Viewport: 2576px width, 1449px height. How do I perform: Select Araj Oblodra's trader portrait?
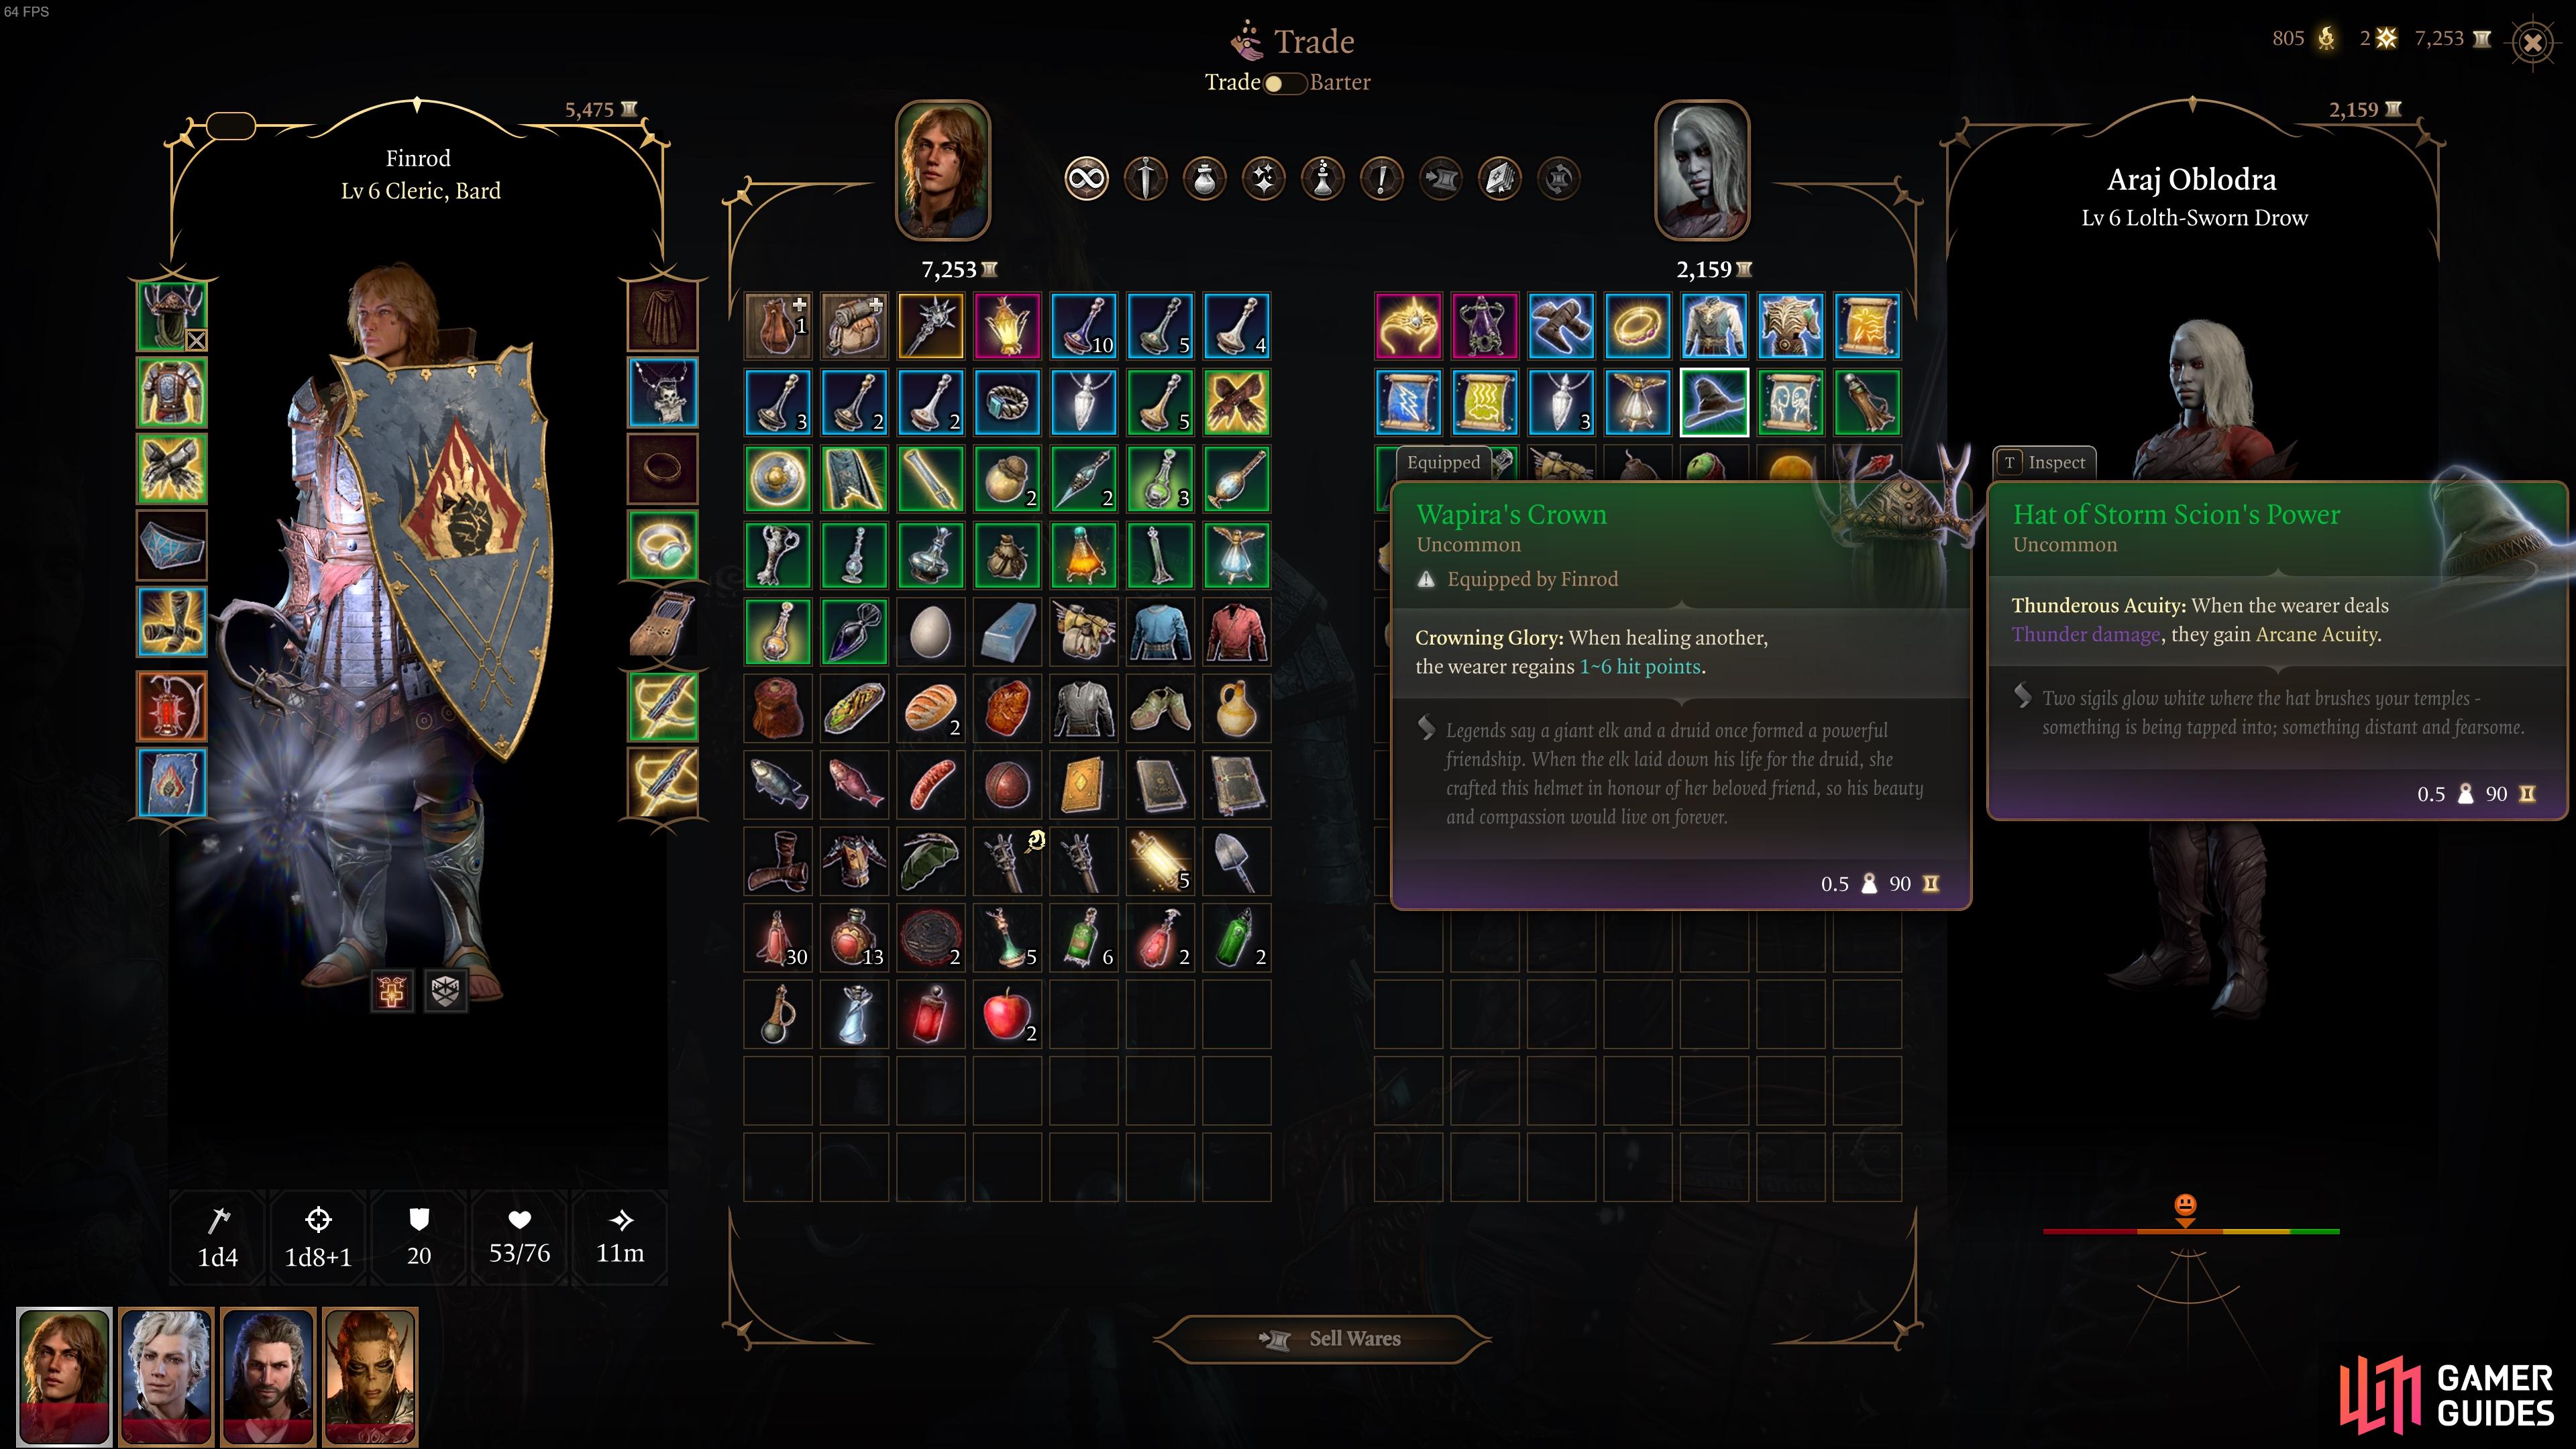tap(1702, 171)
